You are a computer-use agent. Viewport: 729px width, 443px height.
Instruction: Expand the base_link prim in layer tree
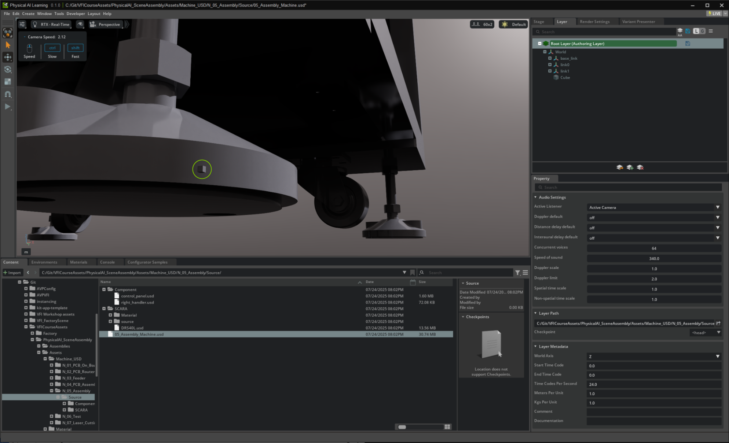[x=550, y=58]
